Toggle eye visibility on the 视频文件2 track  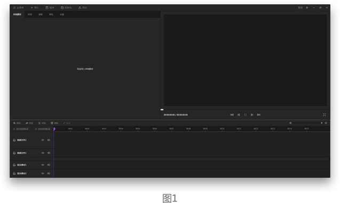(x=43, y=140)
